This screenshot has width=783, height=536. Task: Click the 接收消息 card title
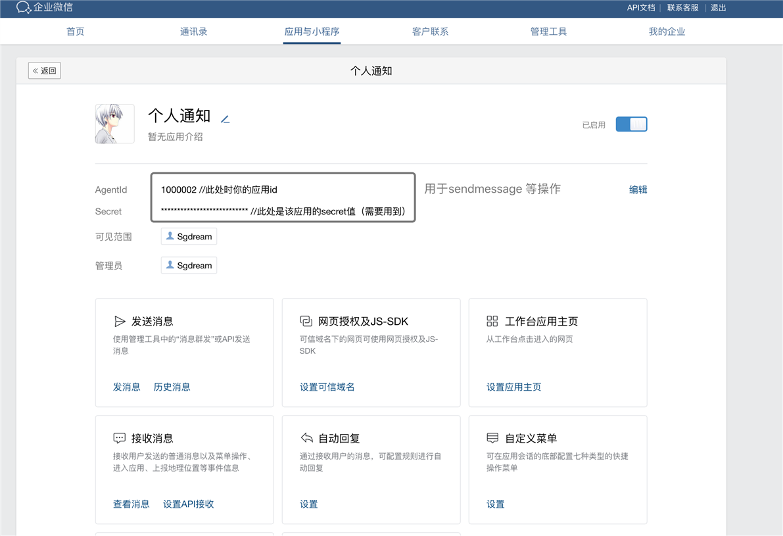[153, 438]
